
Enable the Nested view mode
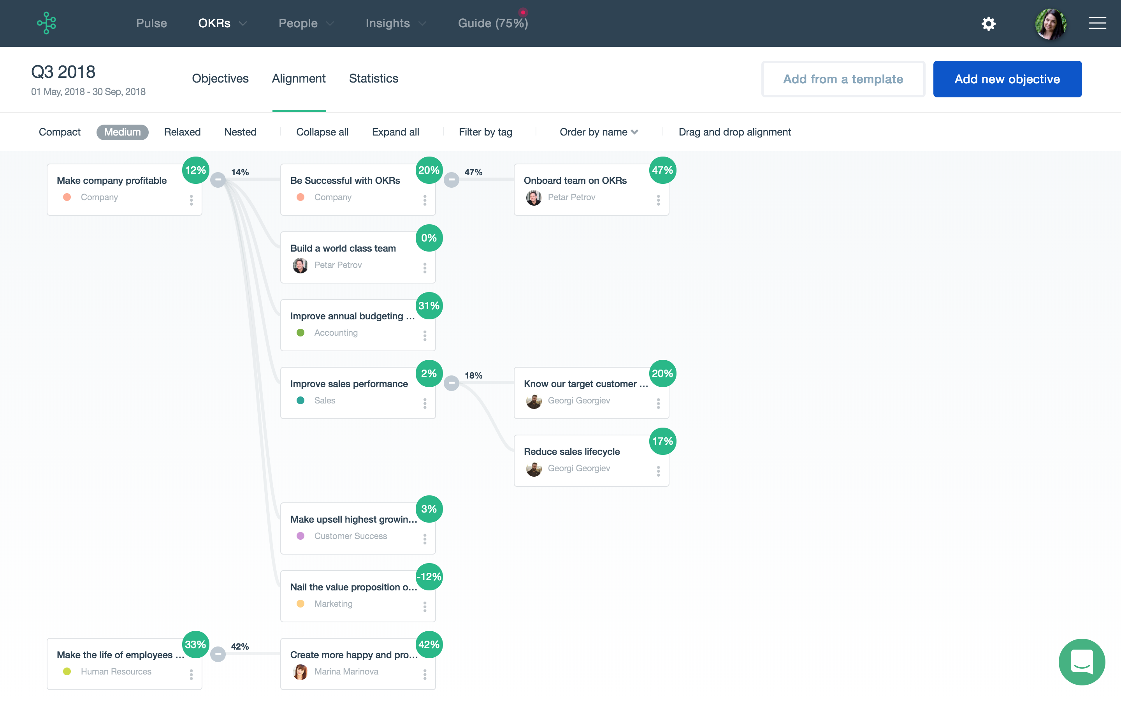(x=240, y=132)
